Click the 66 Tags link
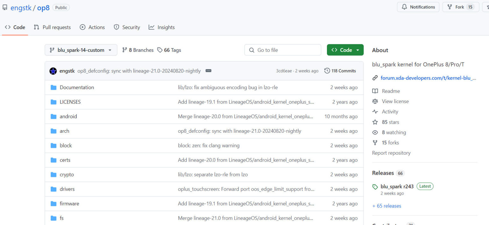This screenshot has width=489, height=225. tap(169, 50)
